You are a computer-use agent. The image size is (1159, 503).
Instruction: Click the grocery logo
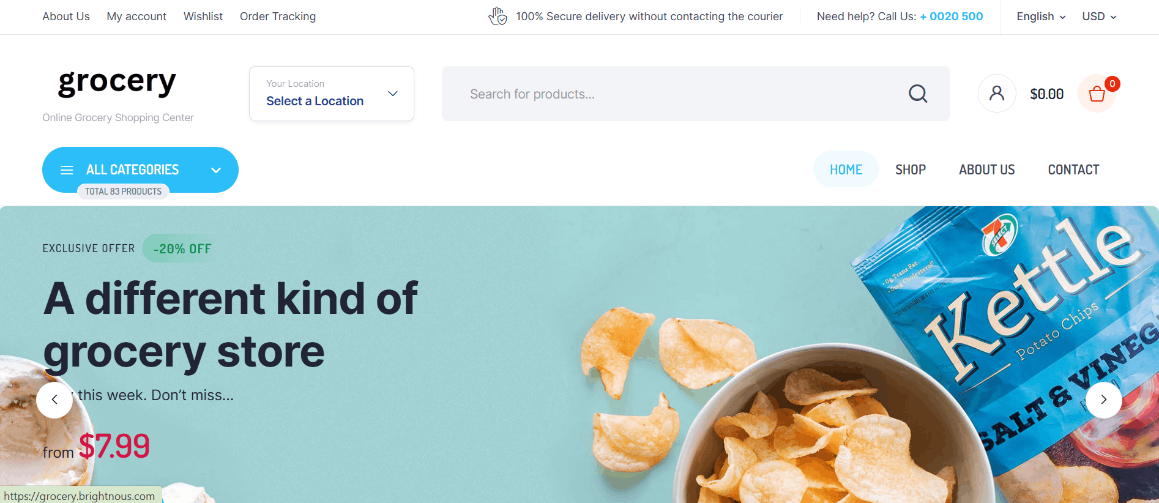(x=117, y=83)
